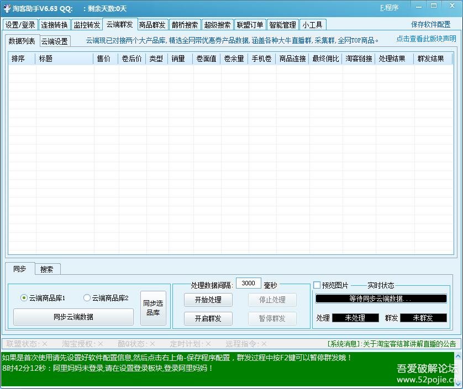The width and height of the screenshot is (463, 389).
Task: Click 酷Q状态 status entry
Action: tap(136, 344)
